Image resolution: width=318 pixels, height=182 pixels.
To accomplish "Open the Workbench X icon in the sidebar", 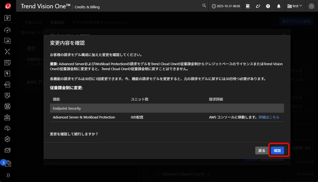I will coord(7,51).
